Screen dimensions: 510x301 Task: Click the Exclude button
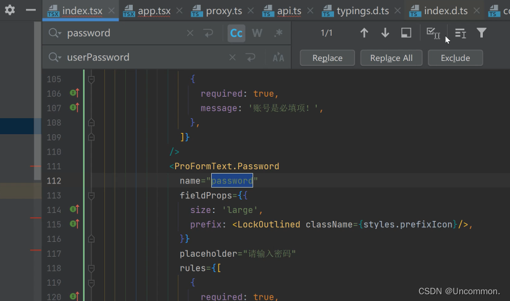tap(456, 58)
